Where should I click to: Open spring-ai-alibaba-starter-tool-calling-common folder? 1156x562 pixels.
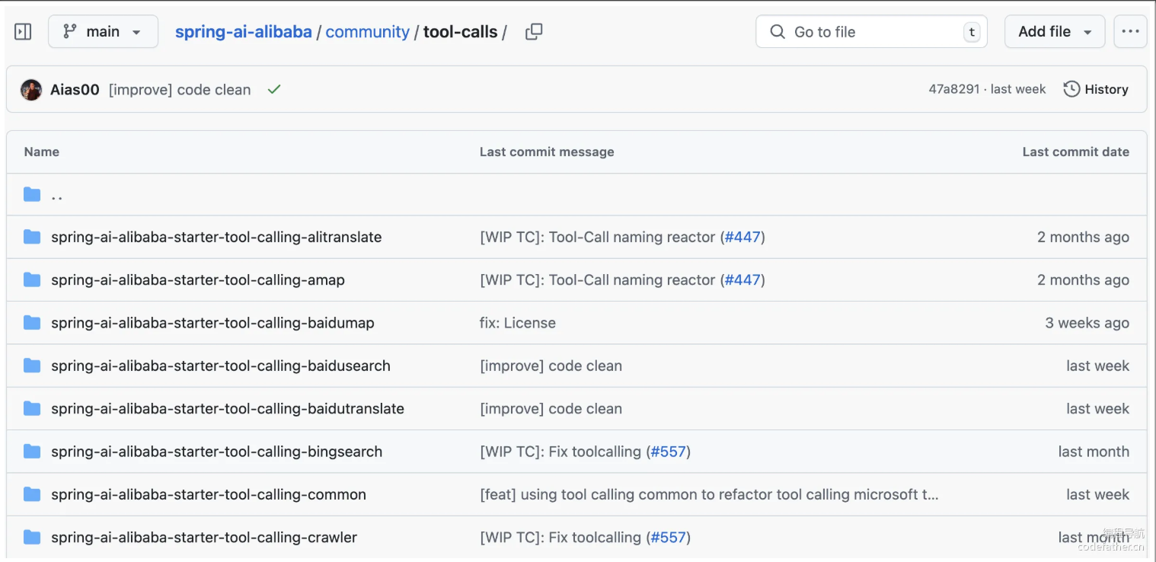(209, 495)
